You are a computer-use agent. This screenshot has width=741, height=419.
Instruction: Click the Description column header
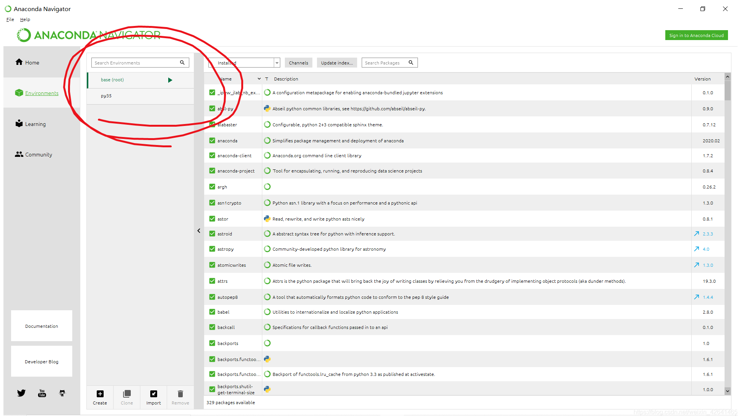coord(286,79)
